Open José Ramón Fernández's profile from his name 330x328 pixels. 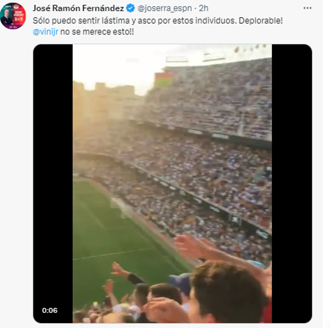point(79,8)
